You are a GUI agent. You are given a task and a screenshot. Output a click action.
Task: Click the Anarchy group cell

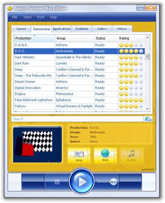[74, 88]
